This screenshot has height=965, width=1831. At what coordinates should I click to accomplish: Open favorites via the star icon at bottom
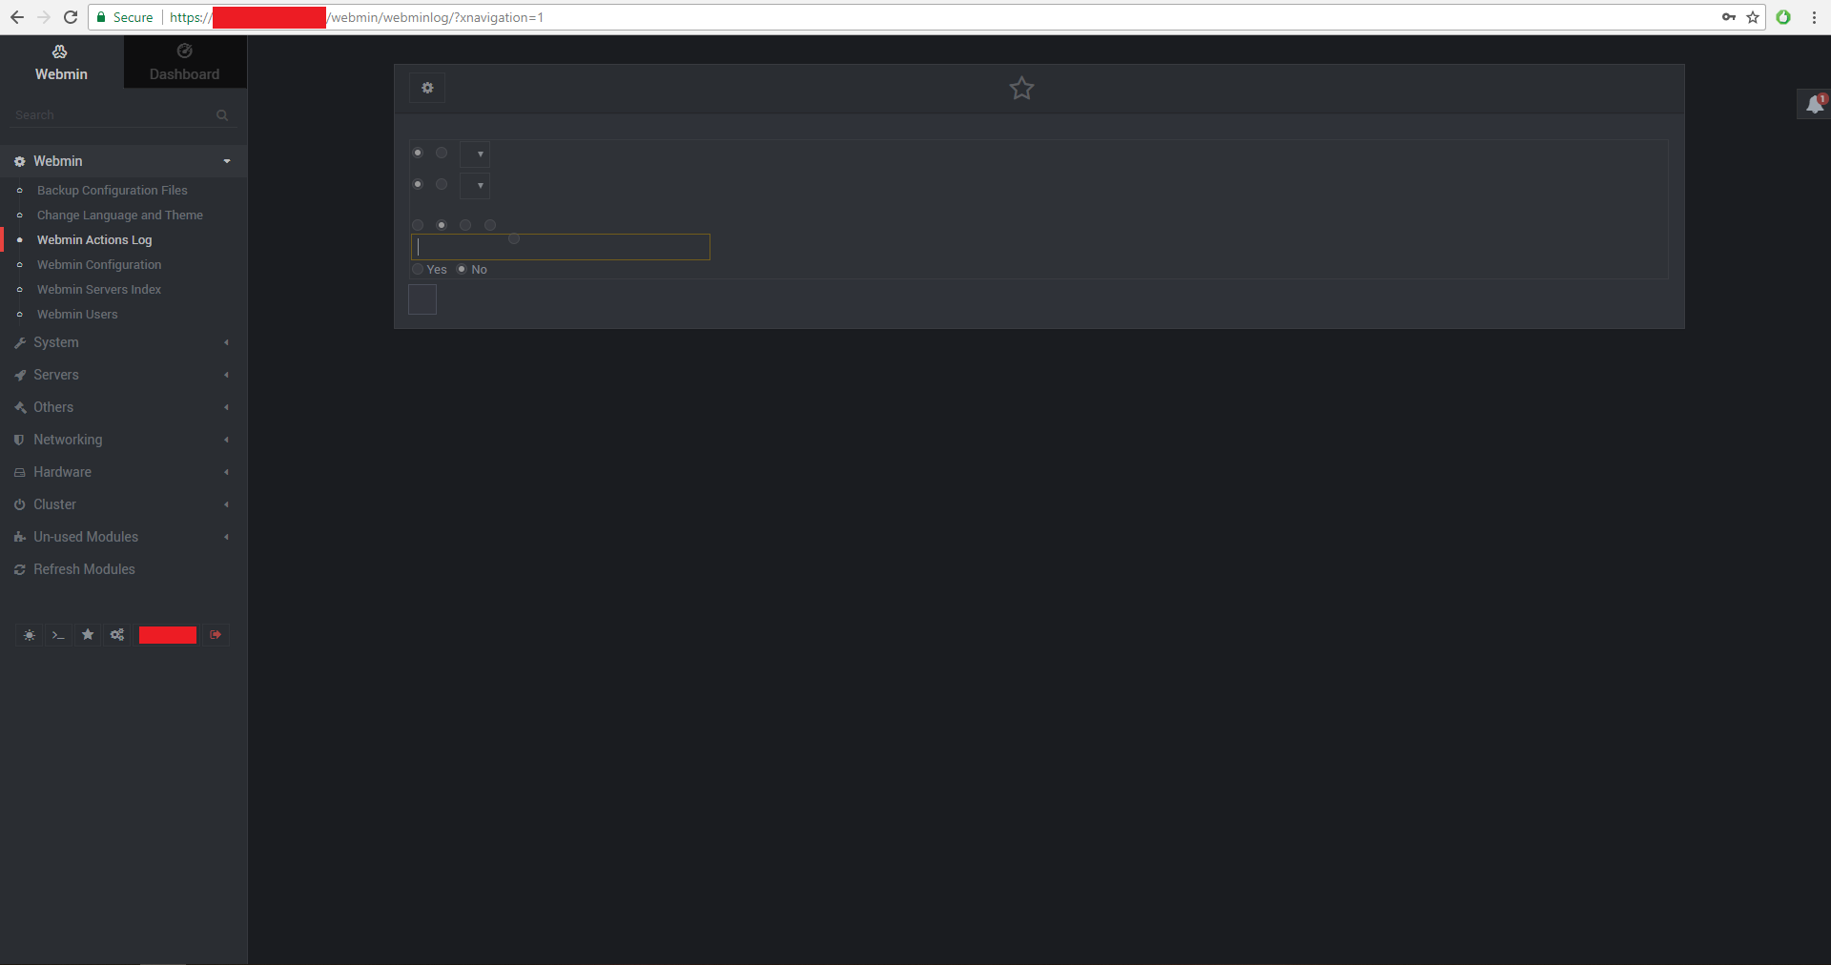tap(87, 635)
